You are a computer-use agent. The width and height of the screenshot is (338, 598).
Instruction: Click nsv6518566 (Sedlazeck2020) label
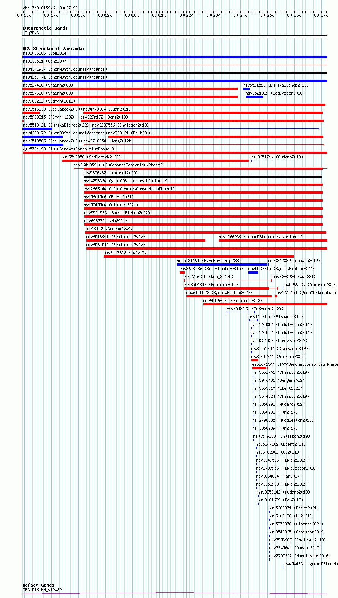[x=52, y=141]
